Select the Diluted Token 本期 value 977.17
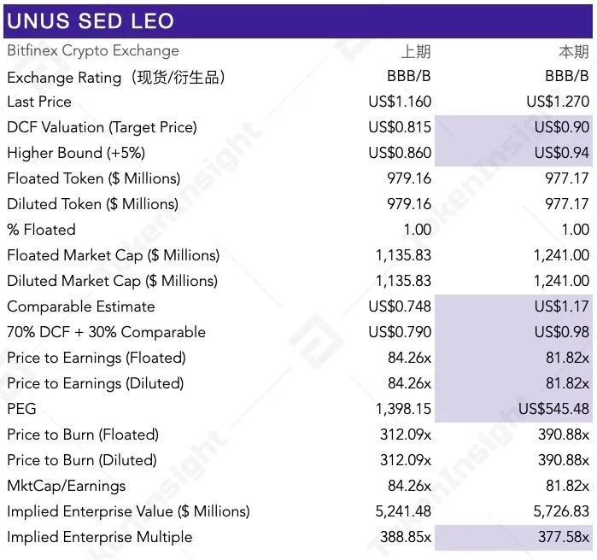The width and height of the screenshot is (597, 560). pyautogui.click(x=567, y=204)
